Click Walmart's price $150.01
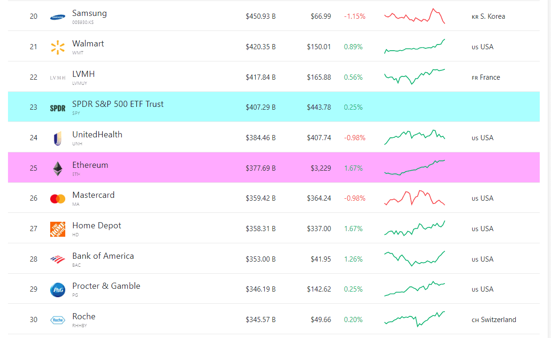The height and width of the screenshot is (338, 551). 319,47
